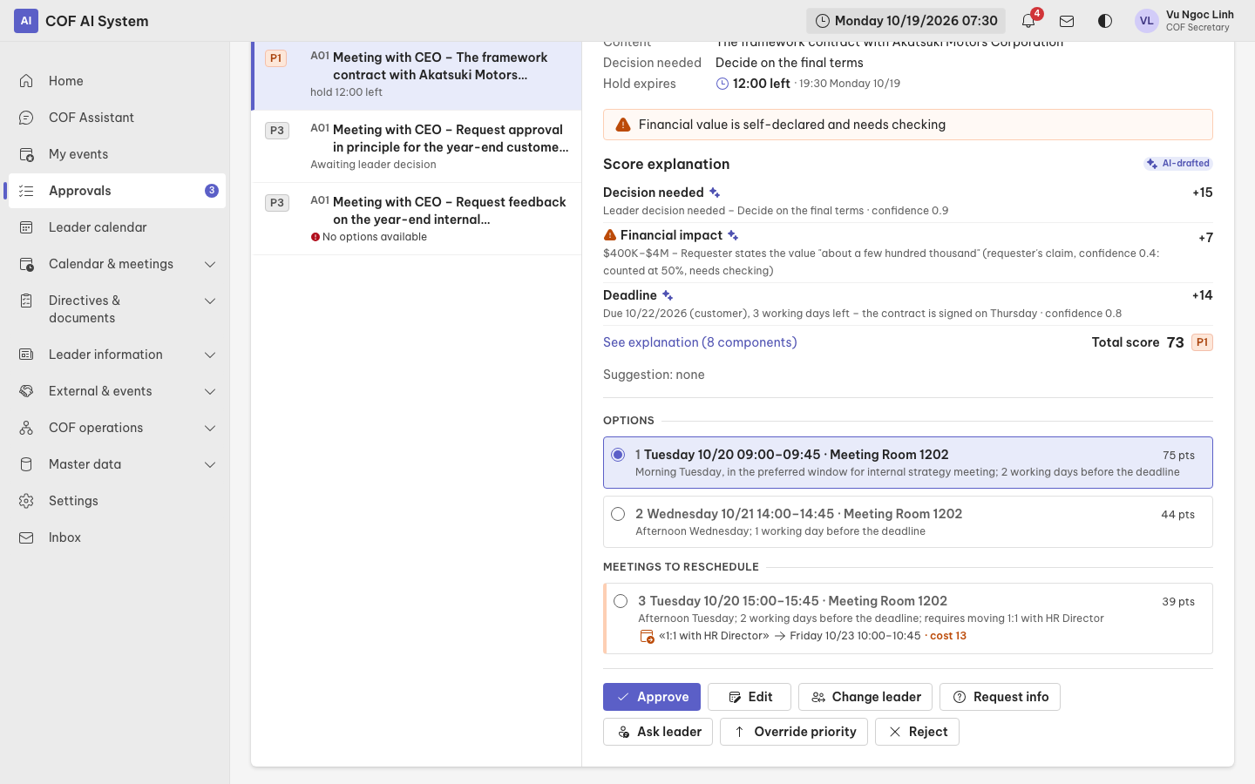Click the Home sidebar icon
Screen dimensions: 1255x784
pos(26,81)
